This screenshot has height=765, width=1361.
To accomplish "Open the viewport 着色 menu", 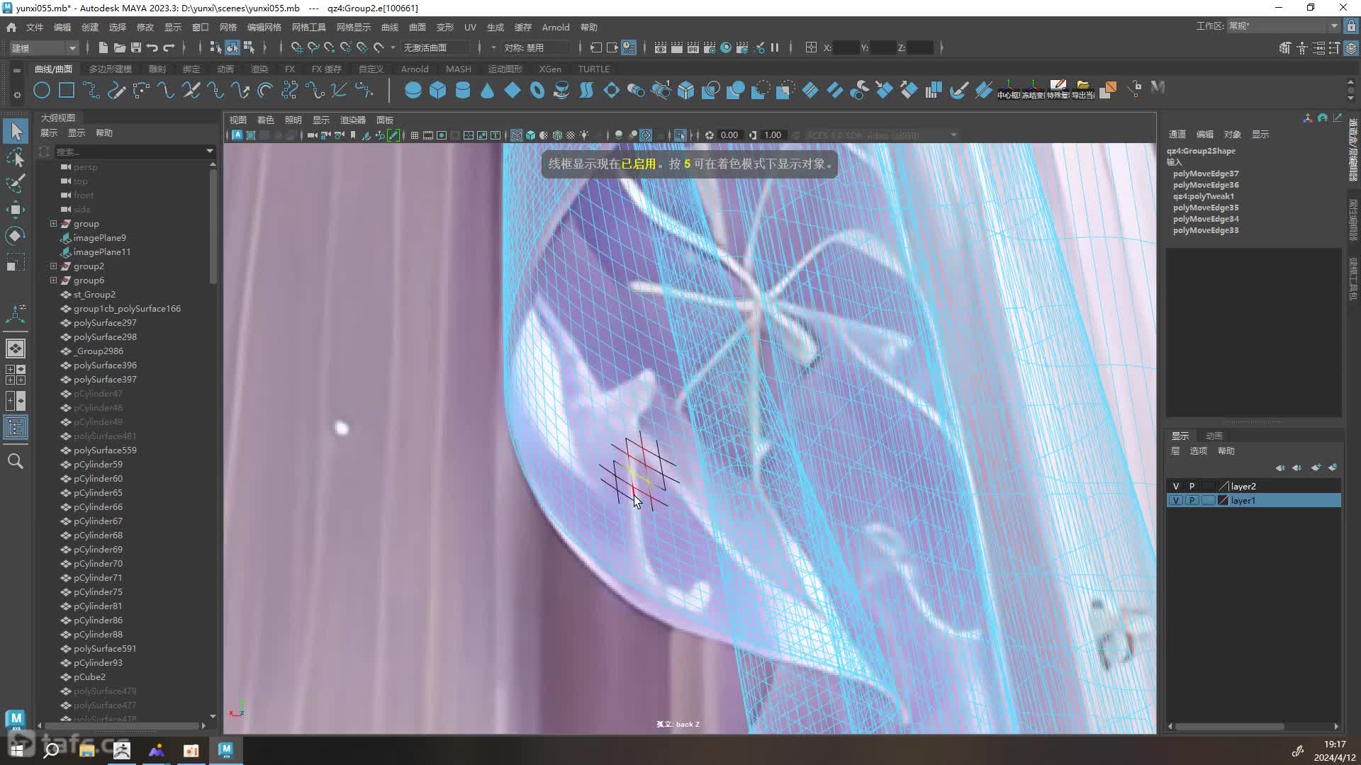I will [265, 120].
